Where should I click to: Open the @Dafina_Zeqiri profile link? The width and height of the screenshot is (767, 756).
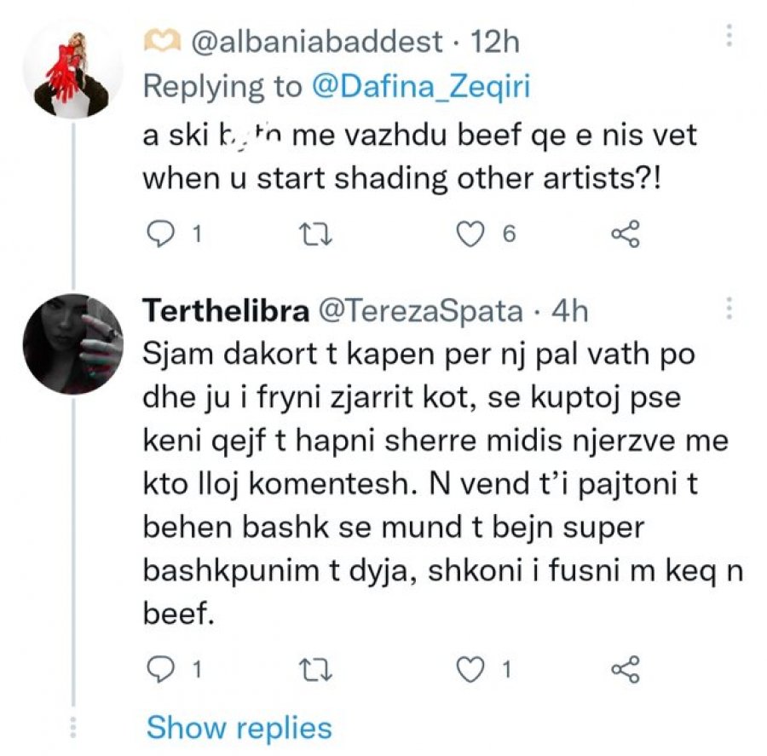421,87
